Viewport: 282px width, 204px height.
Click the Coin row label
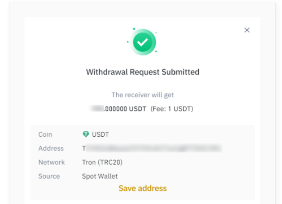pyautogui.click(x=45, y=134)
